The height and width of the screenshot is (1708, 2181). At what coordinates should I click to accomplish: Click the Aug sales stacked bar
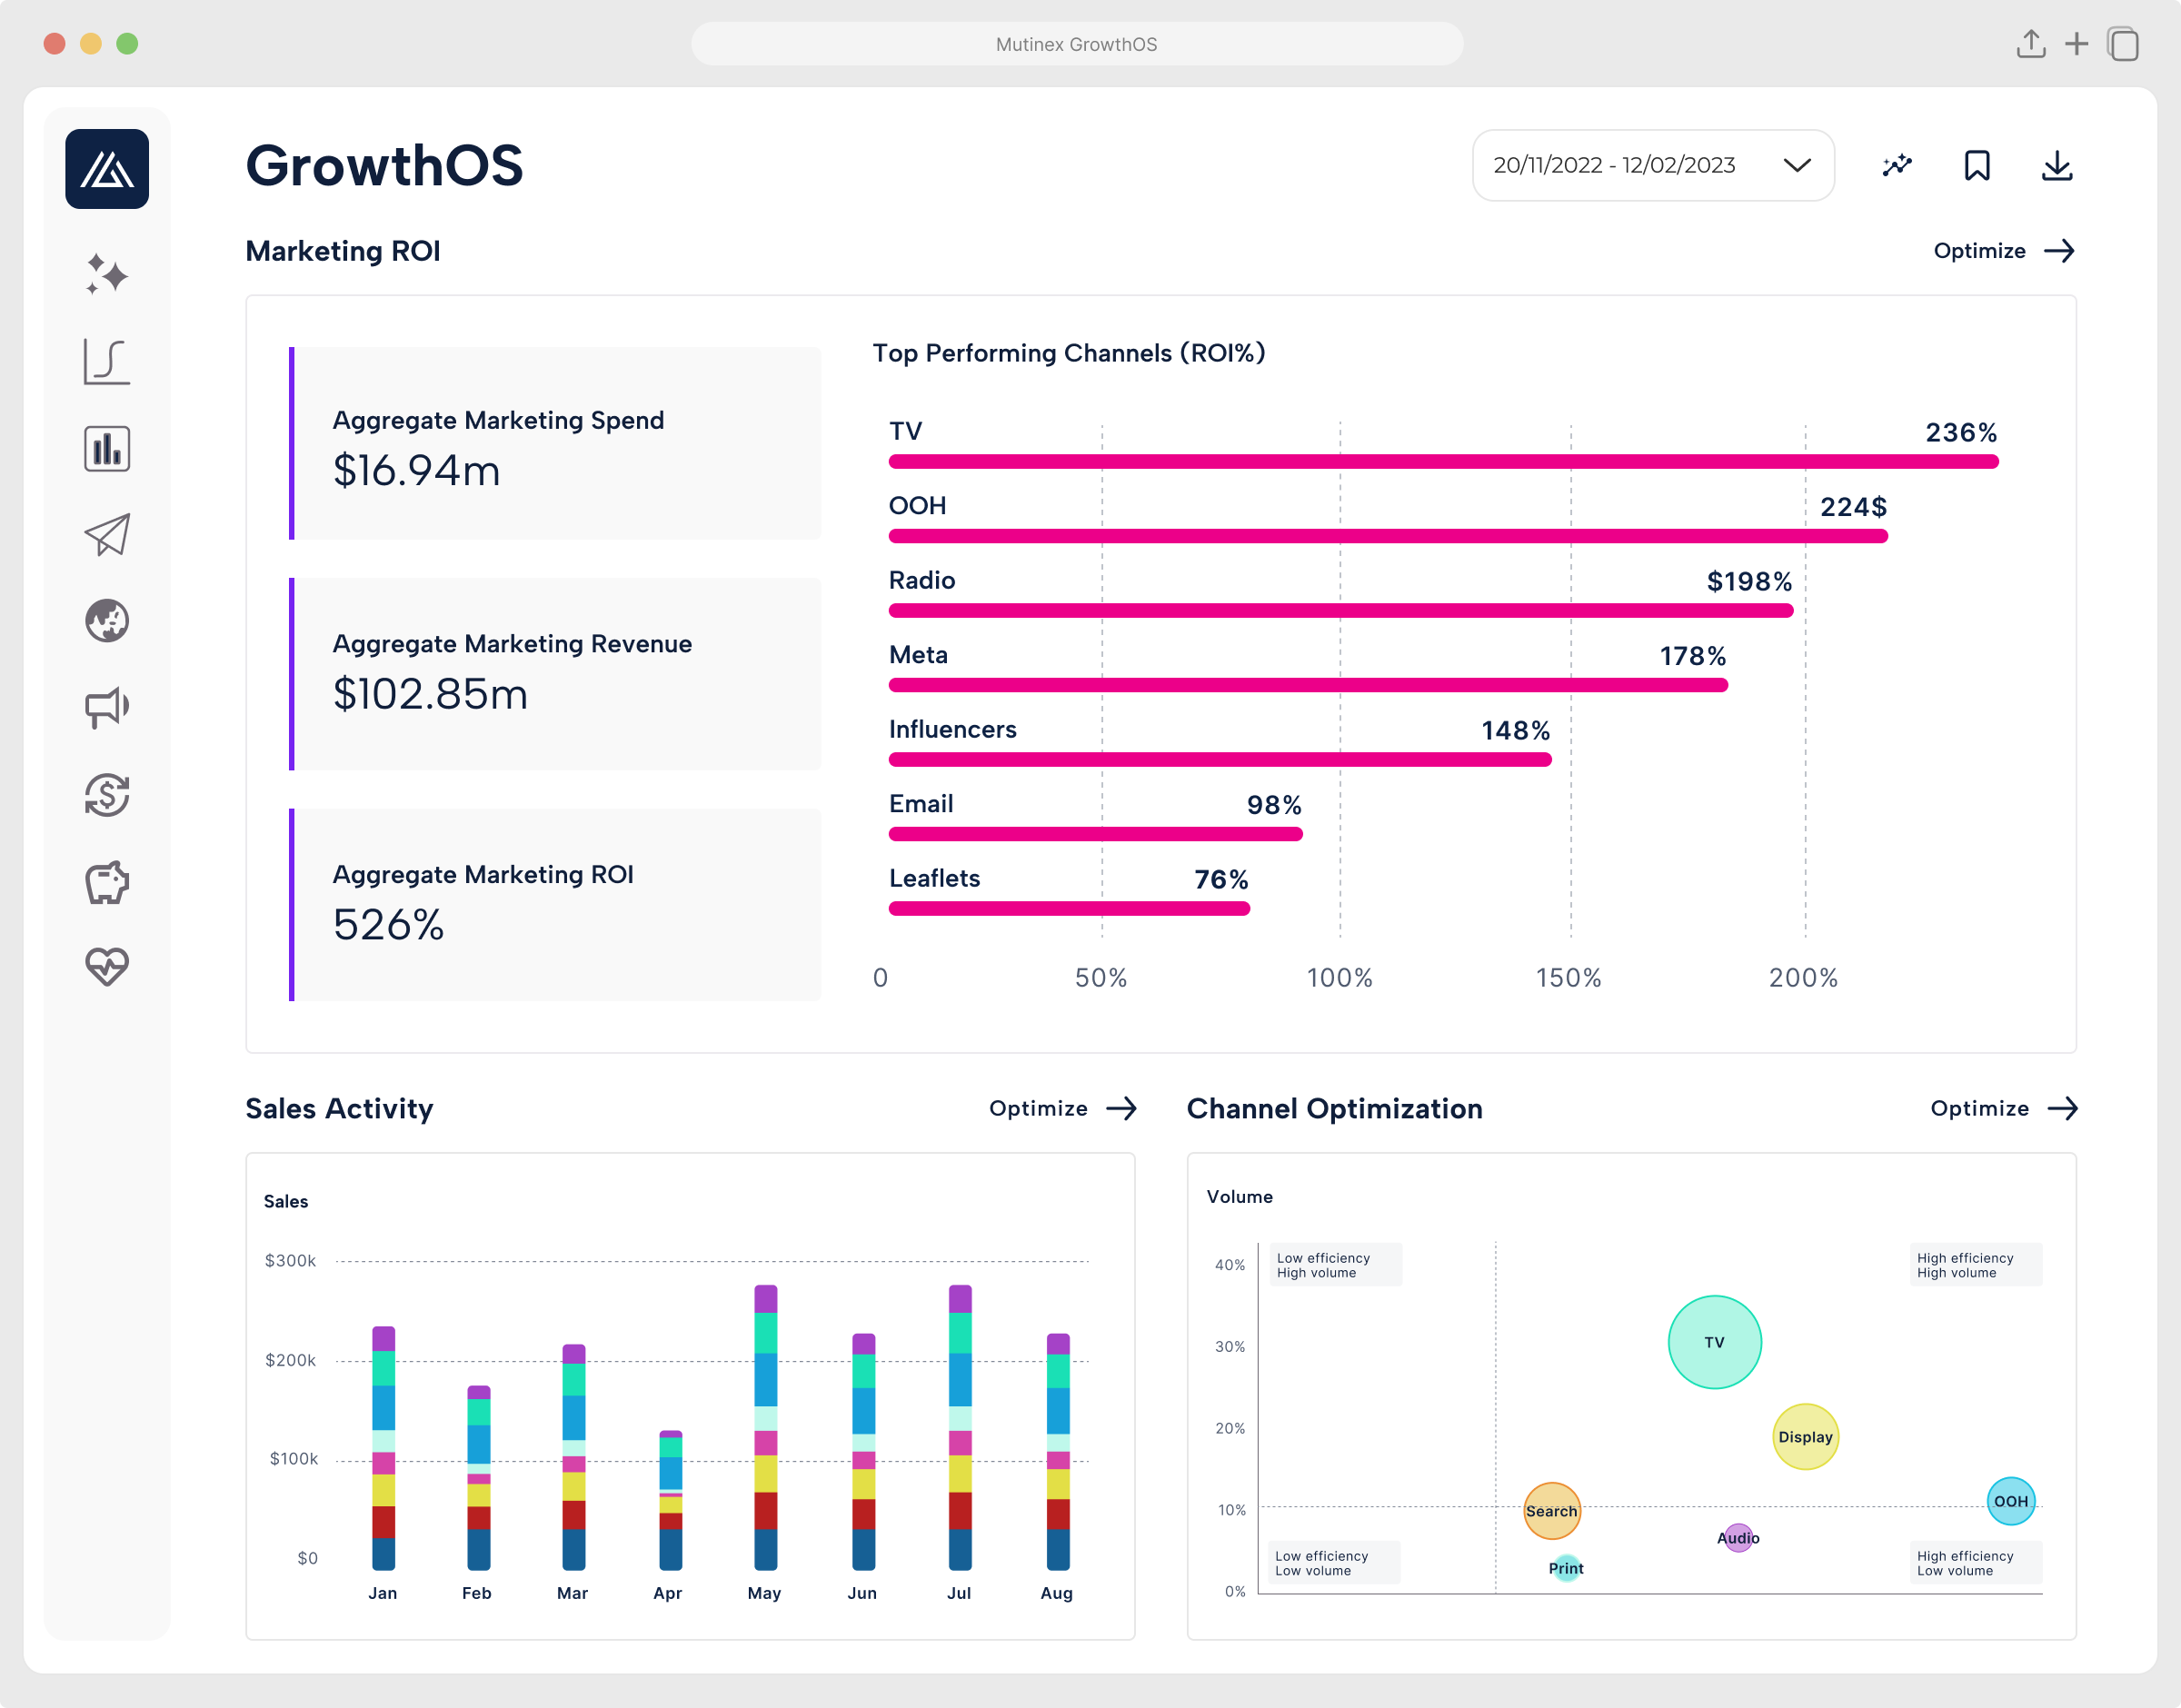pyautogui.click(x=1058, y=1451)
